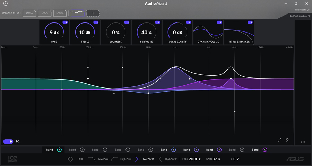The width and height of the screenshot is (312, 166).
Task: Select Band 3 circle icon
Action: pos(105,150)
